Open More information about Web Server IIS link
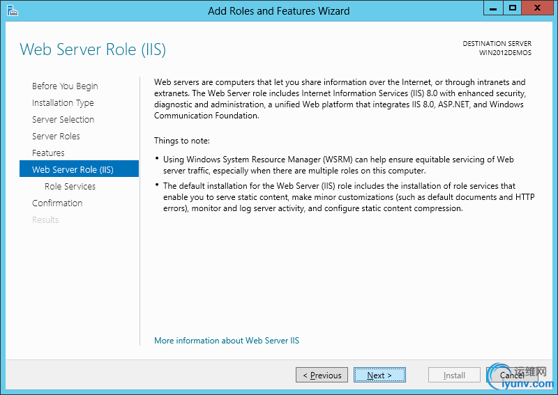Screen dimensions: 558x395 click(x=226, y=340)
